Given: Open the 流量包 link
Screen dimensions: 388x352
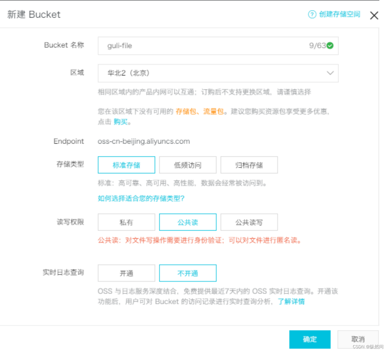Looking at the screenshot, I should [213, 111].
